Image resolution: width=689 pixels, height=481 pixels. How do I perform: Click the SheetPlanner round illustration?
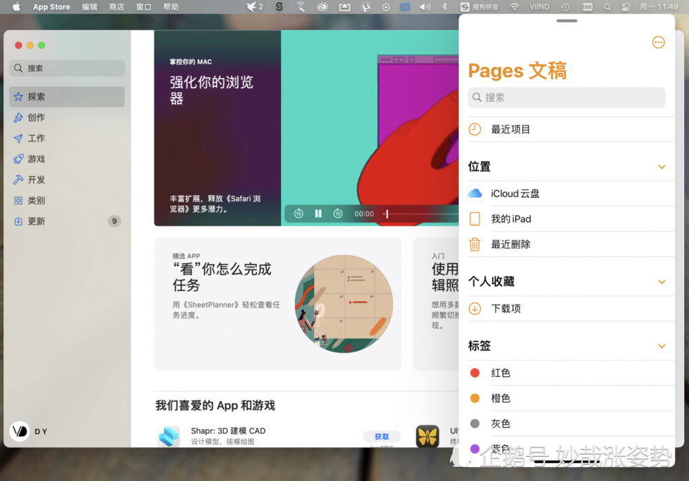pos(344,304)
